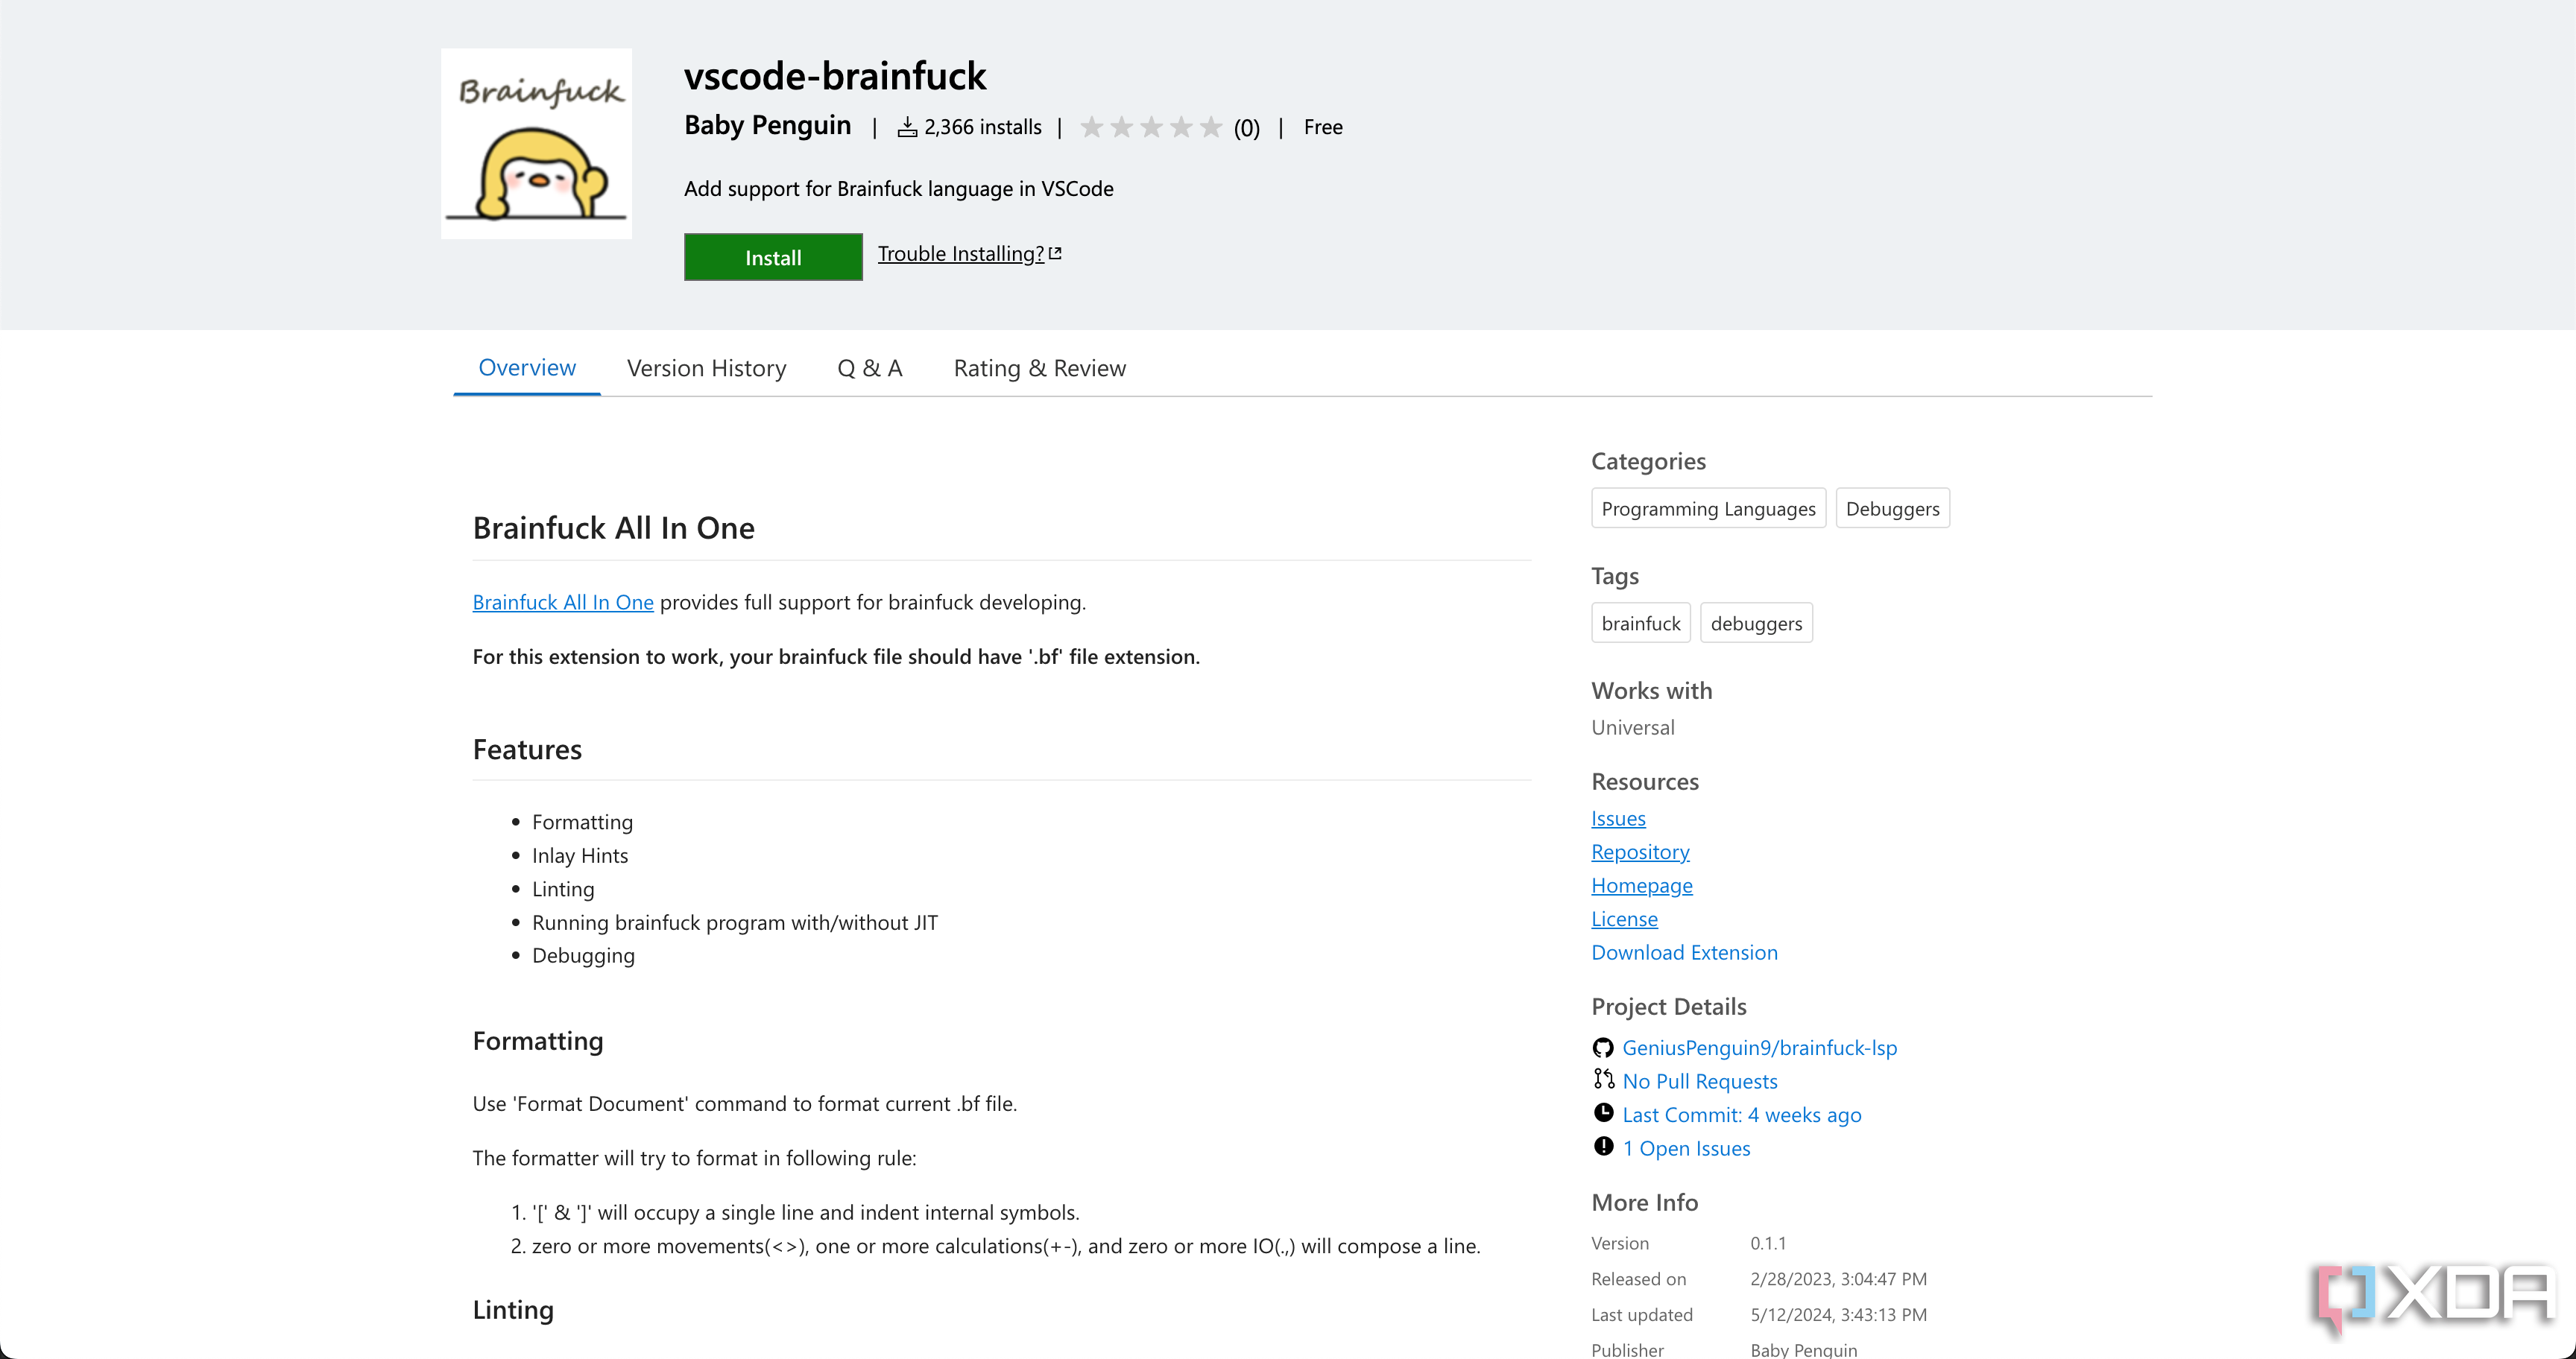Switch to the Version History tab
The width and height of the screenshot is (2576, 1359).
tap(705, 366)
